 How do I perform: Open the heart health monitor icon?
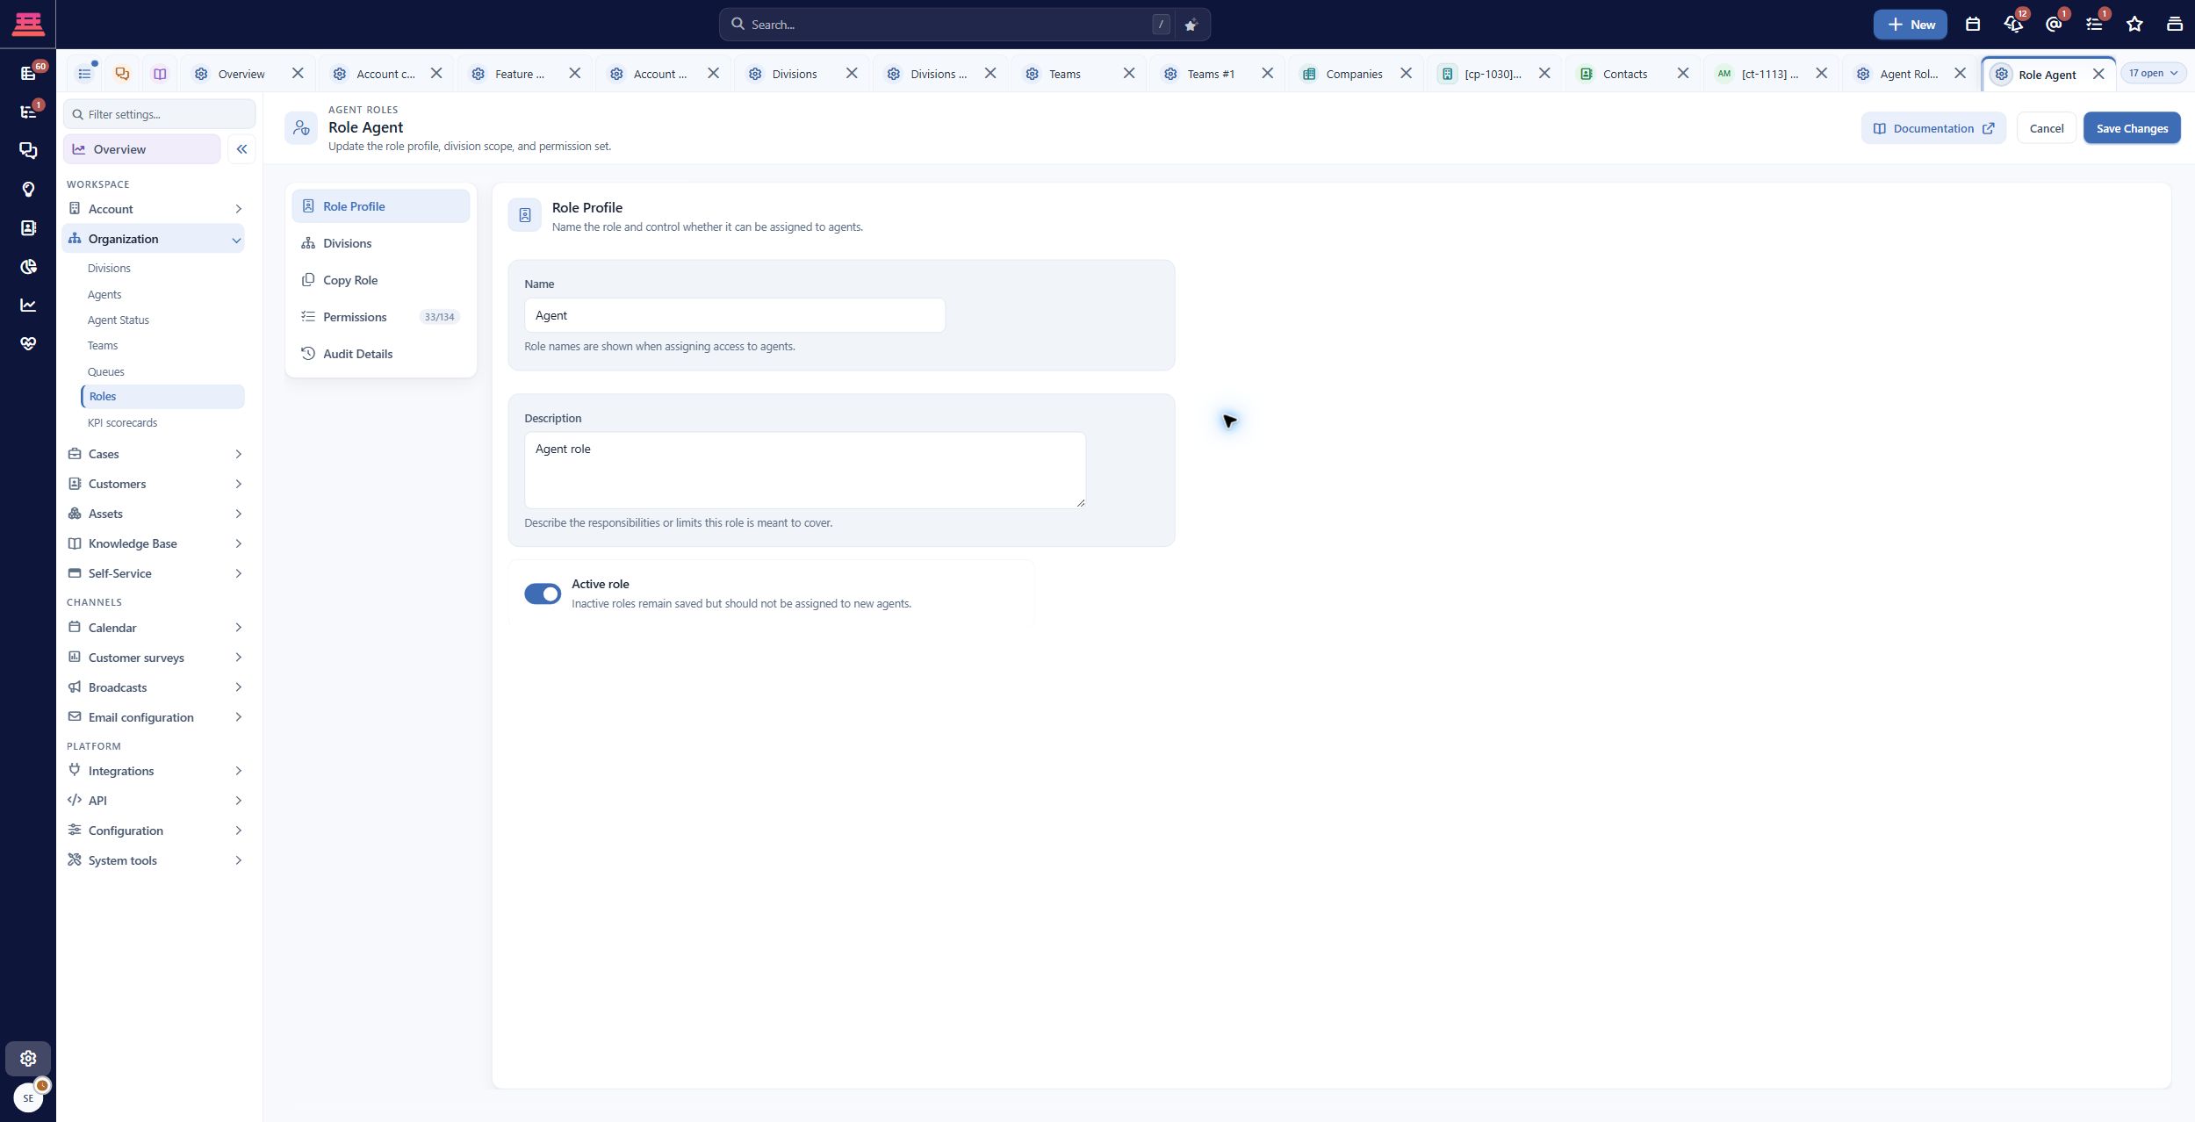(28, 343)
